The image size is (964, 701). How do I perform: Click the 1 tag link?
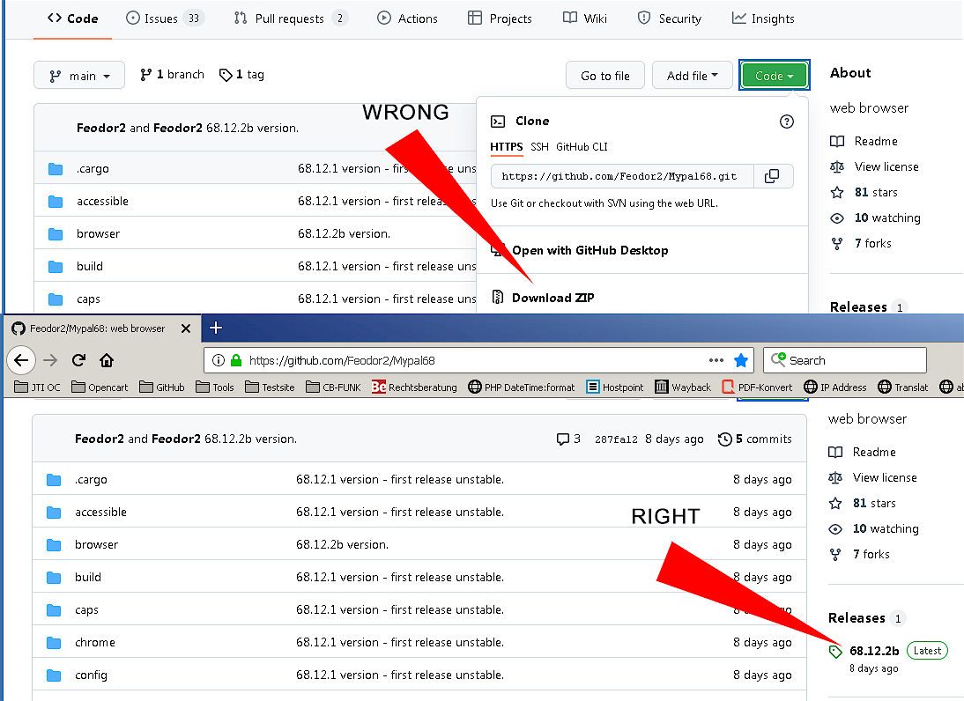[241, 74]
